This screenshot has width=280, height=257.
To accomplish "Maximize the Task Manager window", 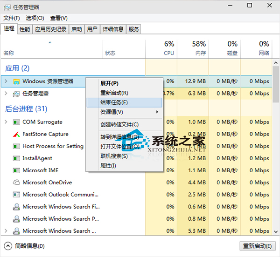I will (x=250, y=5).
